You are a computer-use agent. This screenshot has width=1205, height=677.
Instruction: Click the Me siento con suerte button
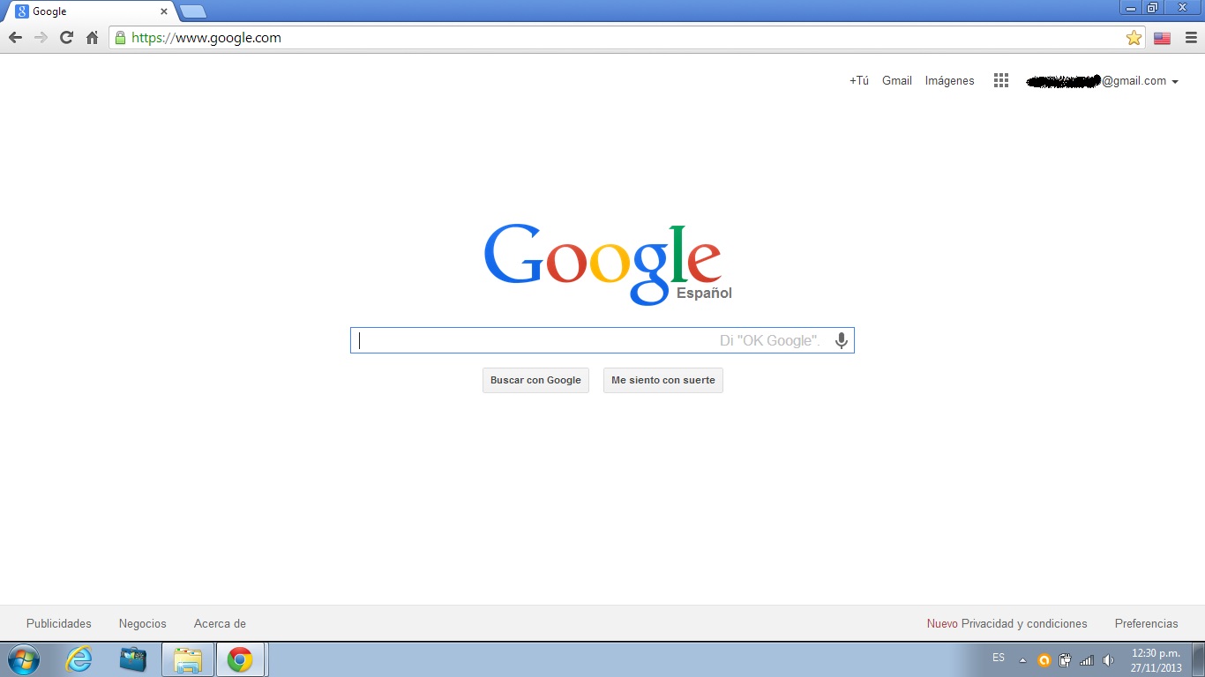point(663,380)
